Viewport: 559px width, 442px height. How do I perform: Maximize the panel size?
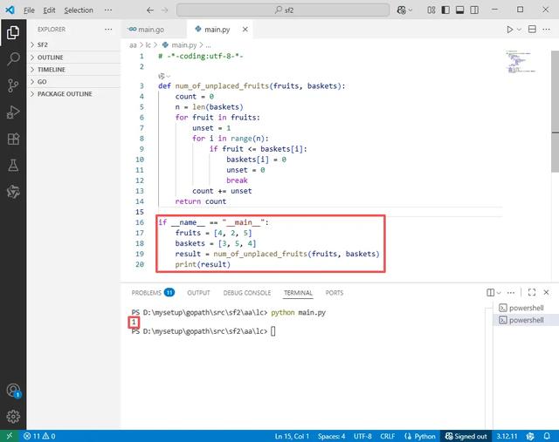(x=532, y=293)
